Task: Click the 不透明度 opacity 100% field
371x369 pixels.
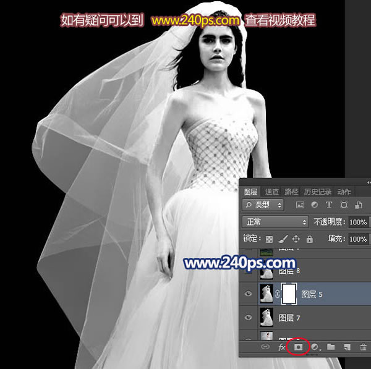Action: tap(358, 222)
